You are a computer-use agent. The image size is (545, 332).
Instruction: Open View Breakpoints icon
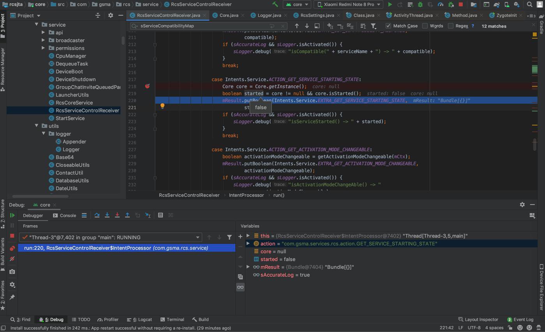click(x=12, y=248)
